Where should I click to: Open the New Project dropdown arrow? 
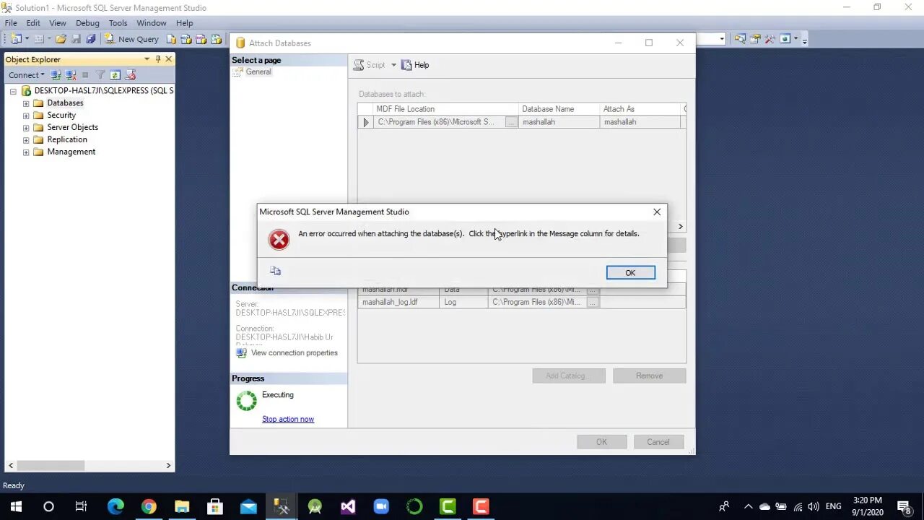(27, 39)
